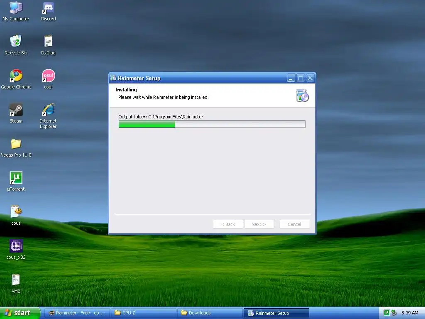
Task: Click the 5:39 AM taskbar clock
Action: 410,313
